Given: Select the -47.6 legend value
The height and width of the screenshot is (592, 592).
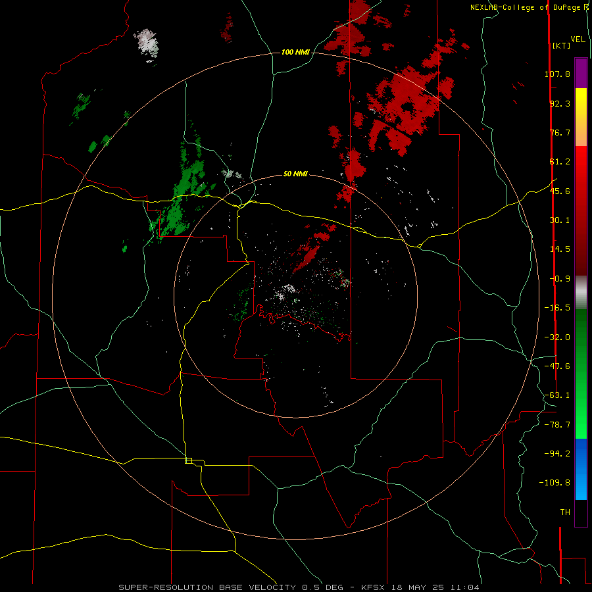Looking at the screenshot, I should click(557, 366).
